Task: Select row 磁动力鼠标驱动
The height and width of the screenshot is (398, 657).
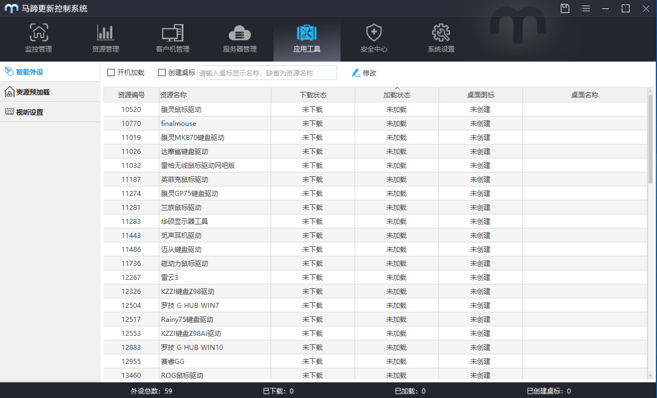Action: tap(375, 264)
